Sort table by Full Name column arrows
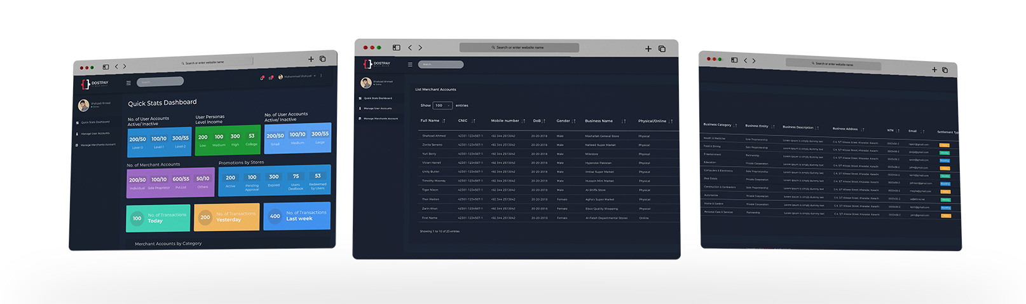The height and width of the screenshot is (304, 1026). [x=444, y=121]
